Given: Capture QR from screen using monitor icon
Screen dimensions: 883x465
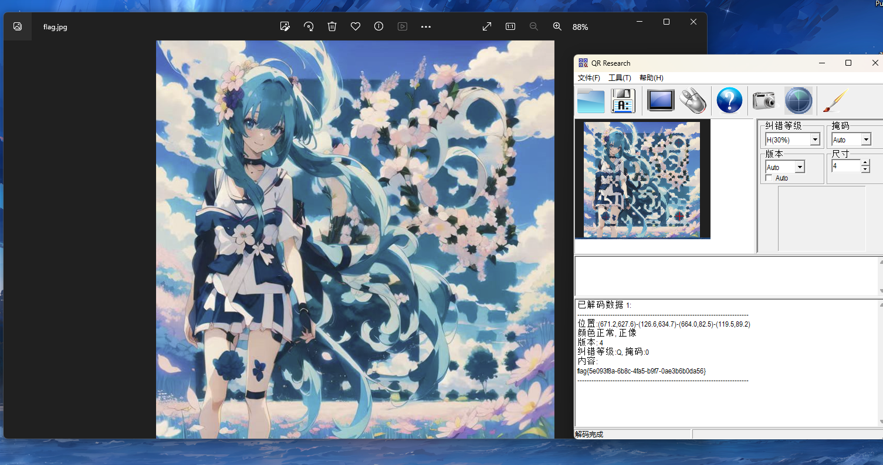Looking at the screenshot, I should coord(661,101).
